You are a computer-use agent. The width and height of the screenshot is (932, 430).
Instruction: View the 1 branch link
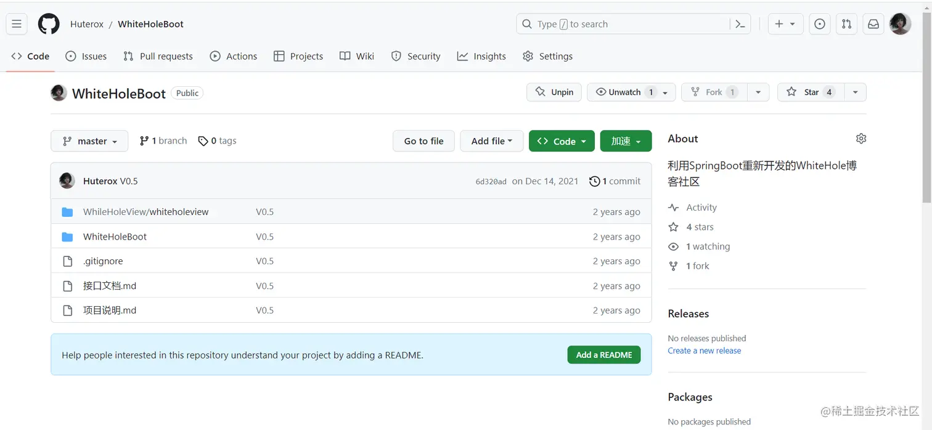(163, 141)
